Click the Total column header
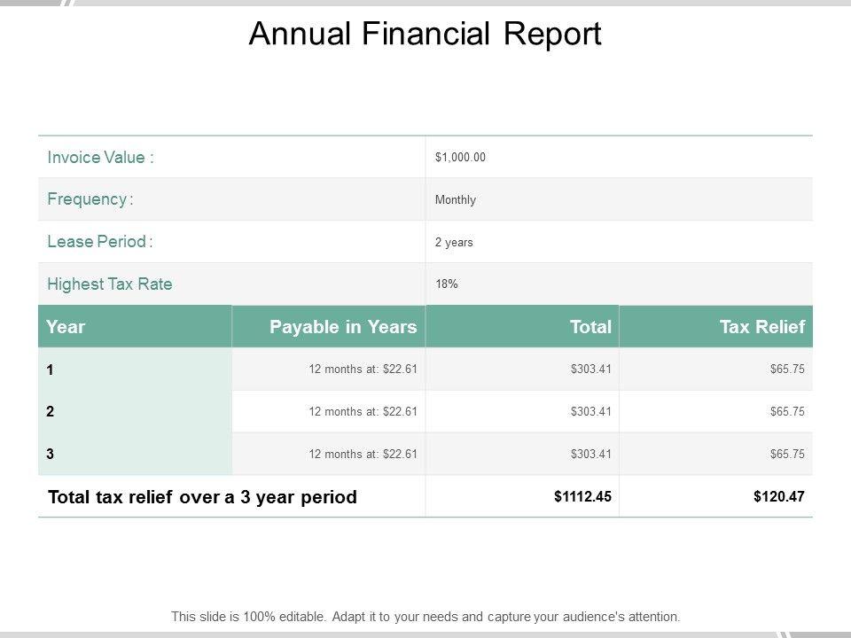 591,327
